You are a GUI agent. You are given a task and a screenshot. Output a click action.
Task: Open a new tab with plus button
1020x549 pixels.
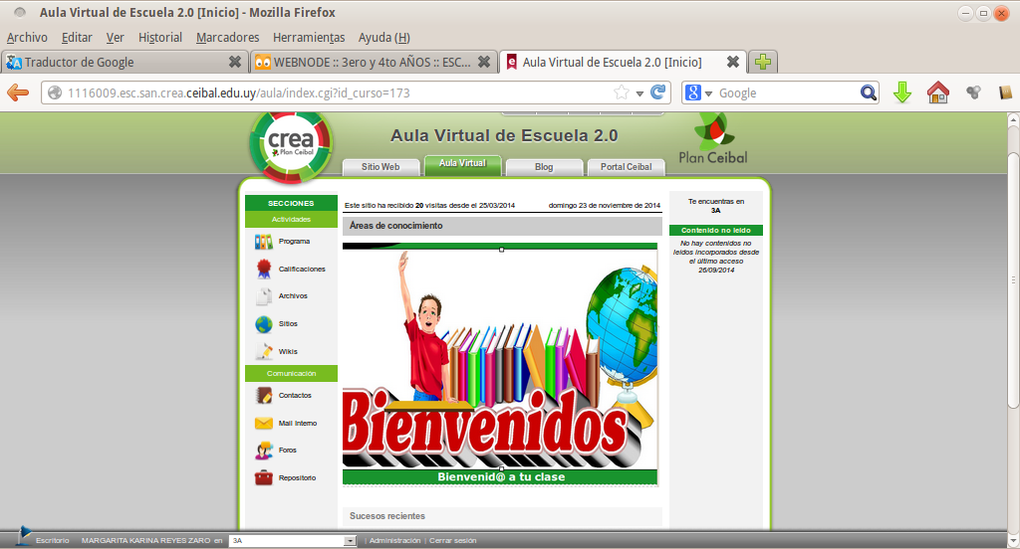click(x=763, y=62)
